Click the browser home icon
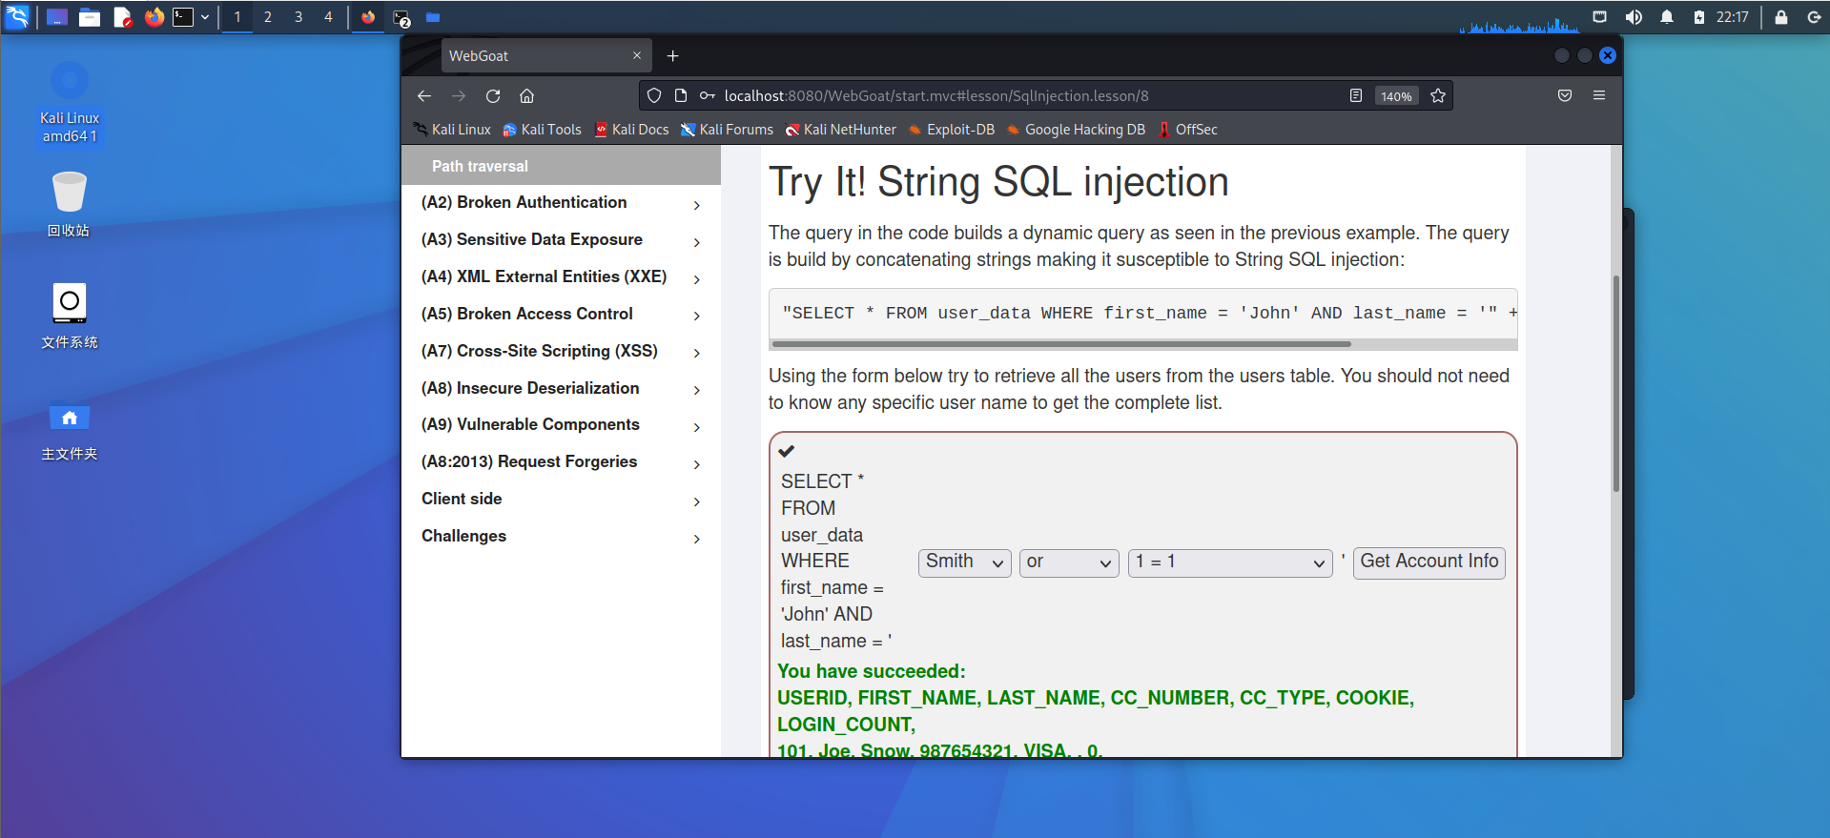This screenshot has width=1830, height=838. tap(526, 96)
